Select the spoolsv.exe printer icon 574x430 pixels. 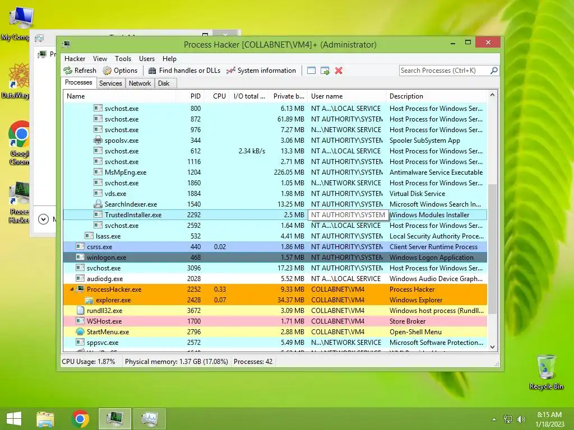pyautogui.click(x=98, y=140)
